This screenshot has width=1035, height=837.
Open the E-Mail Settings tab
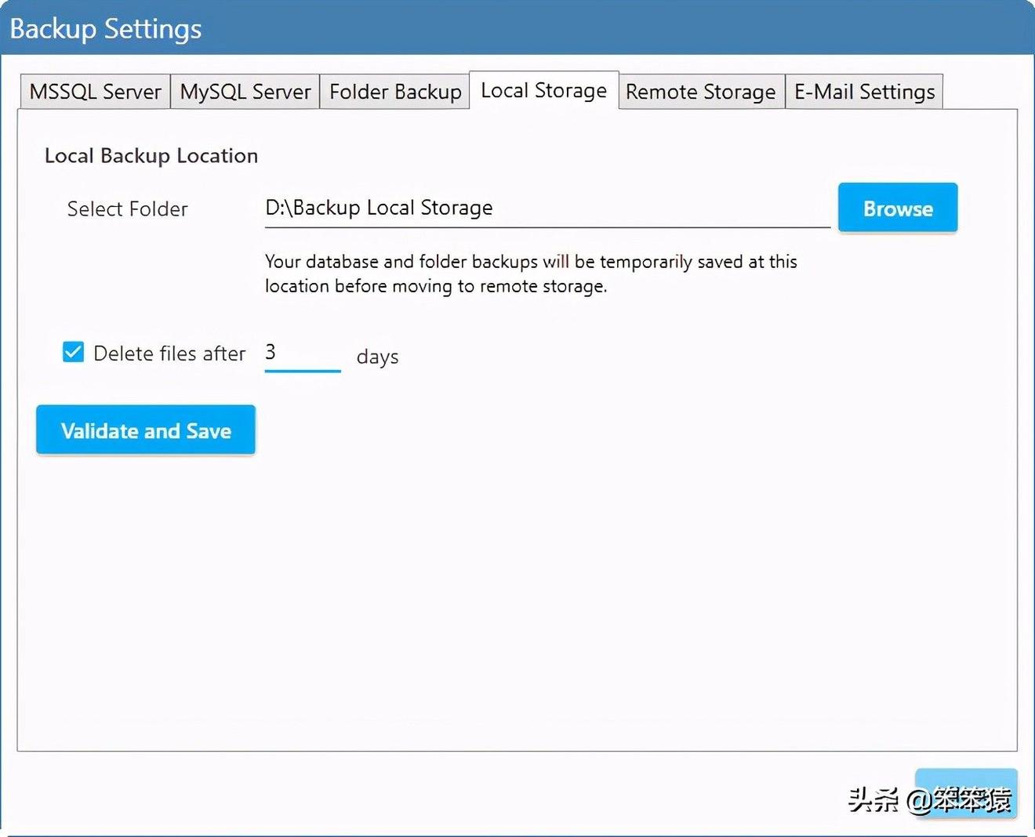click(864, 91)
